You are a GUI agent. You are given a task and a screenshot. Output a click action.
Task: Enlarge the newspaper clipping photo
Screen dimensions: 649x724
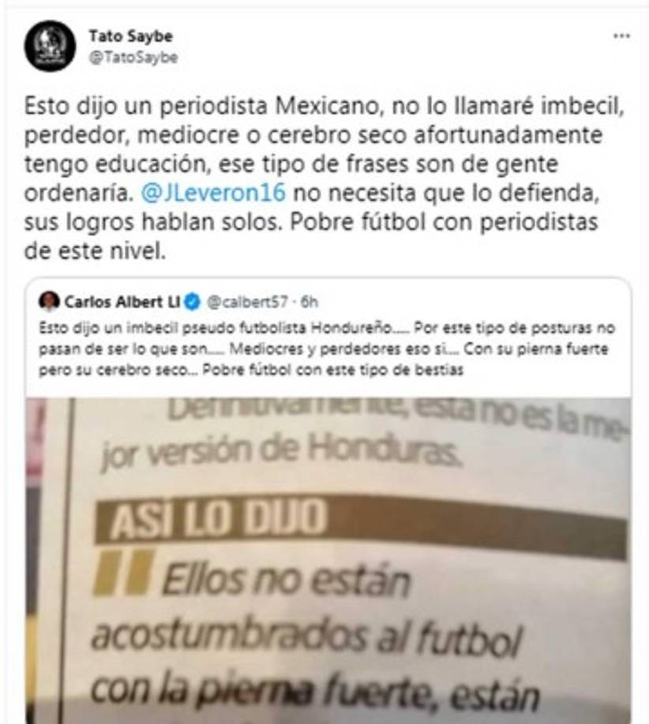tap(328, 561)
